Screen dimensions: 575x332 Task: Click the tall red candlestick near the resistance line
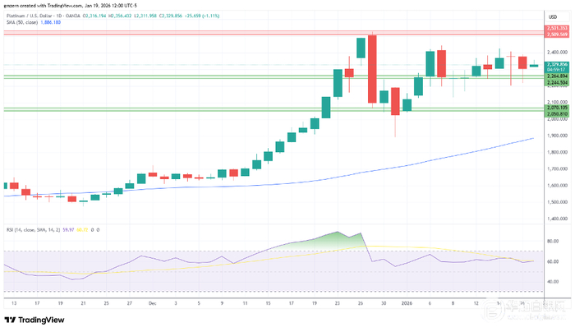372,69
